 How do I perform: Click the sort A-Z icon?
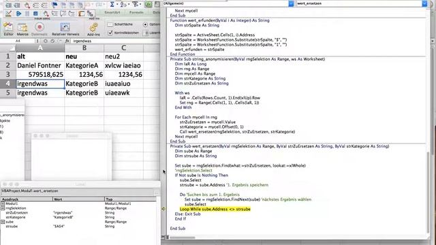[x=123, y=4]
